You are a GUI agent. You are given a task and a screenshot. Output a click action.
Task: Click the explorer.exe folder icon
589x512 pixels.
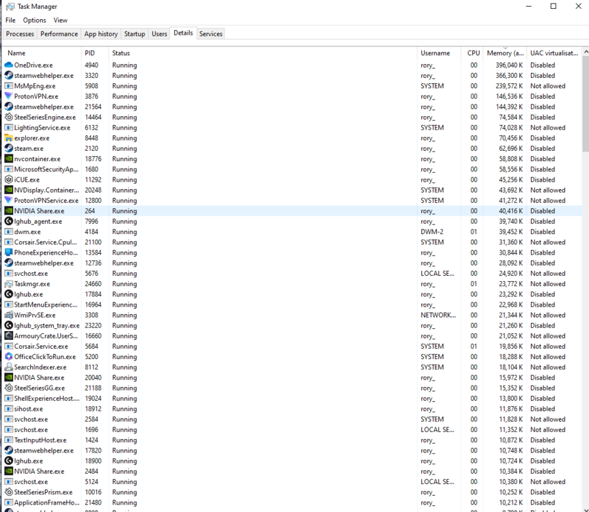coord(9,138)
